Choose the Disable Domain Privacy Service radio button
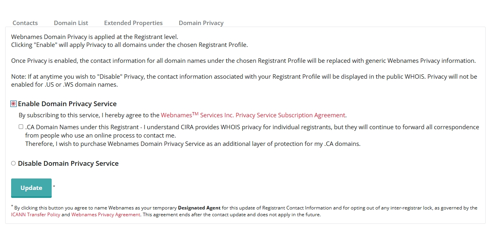The image size is (490, 225). pyautogui.click(x=14, y=163)
